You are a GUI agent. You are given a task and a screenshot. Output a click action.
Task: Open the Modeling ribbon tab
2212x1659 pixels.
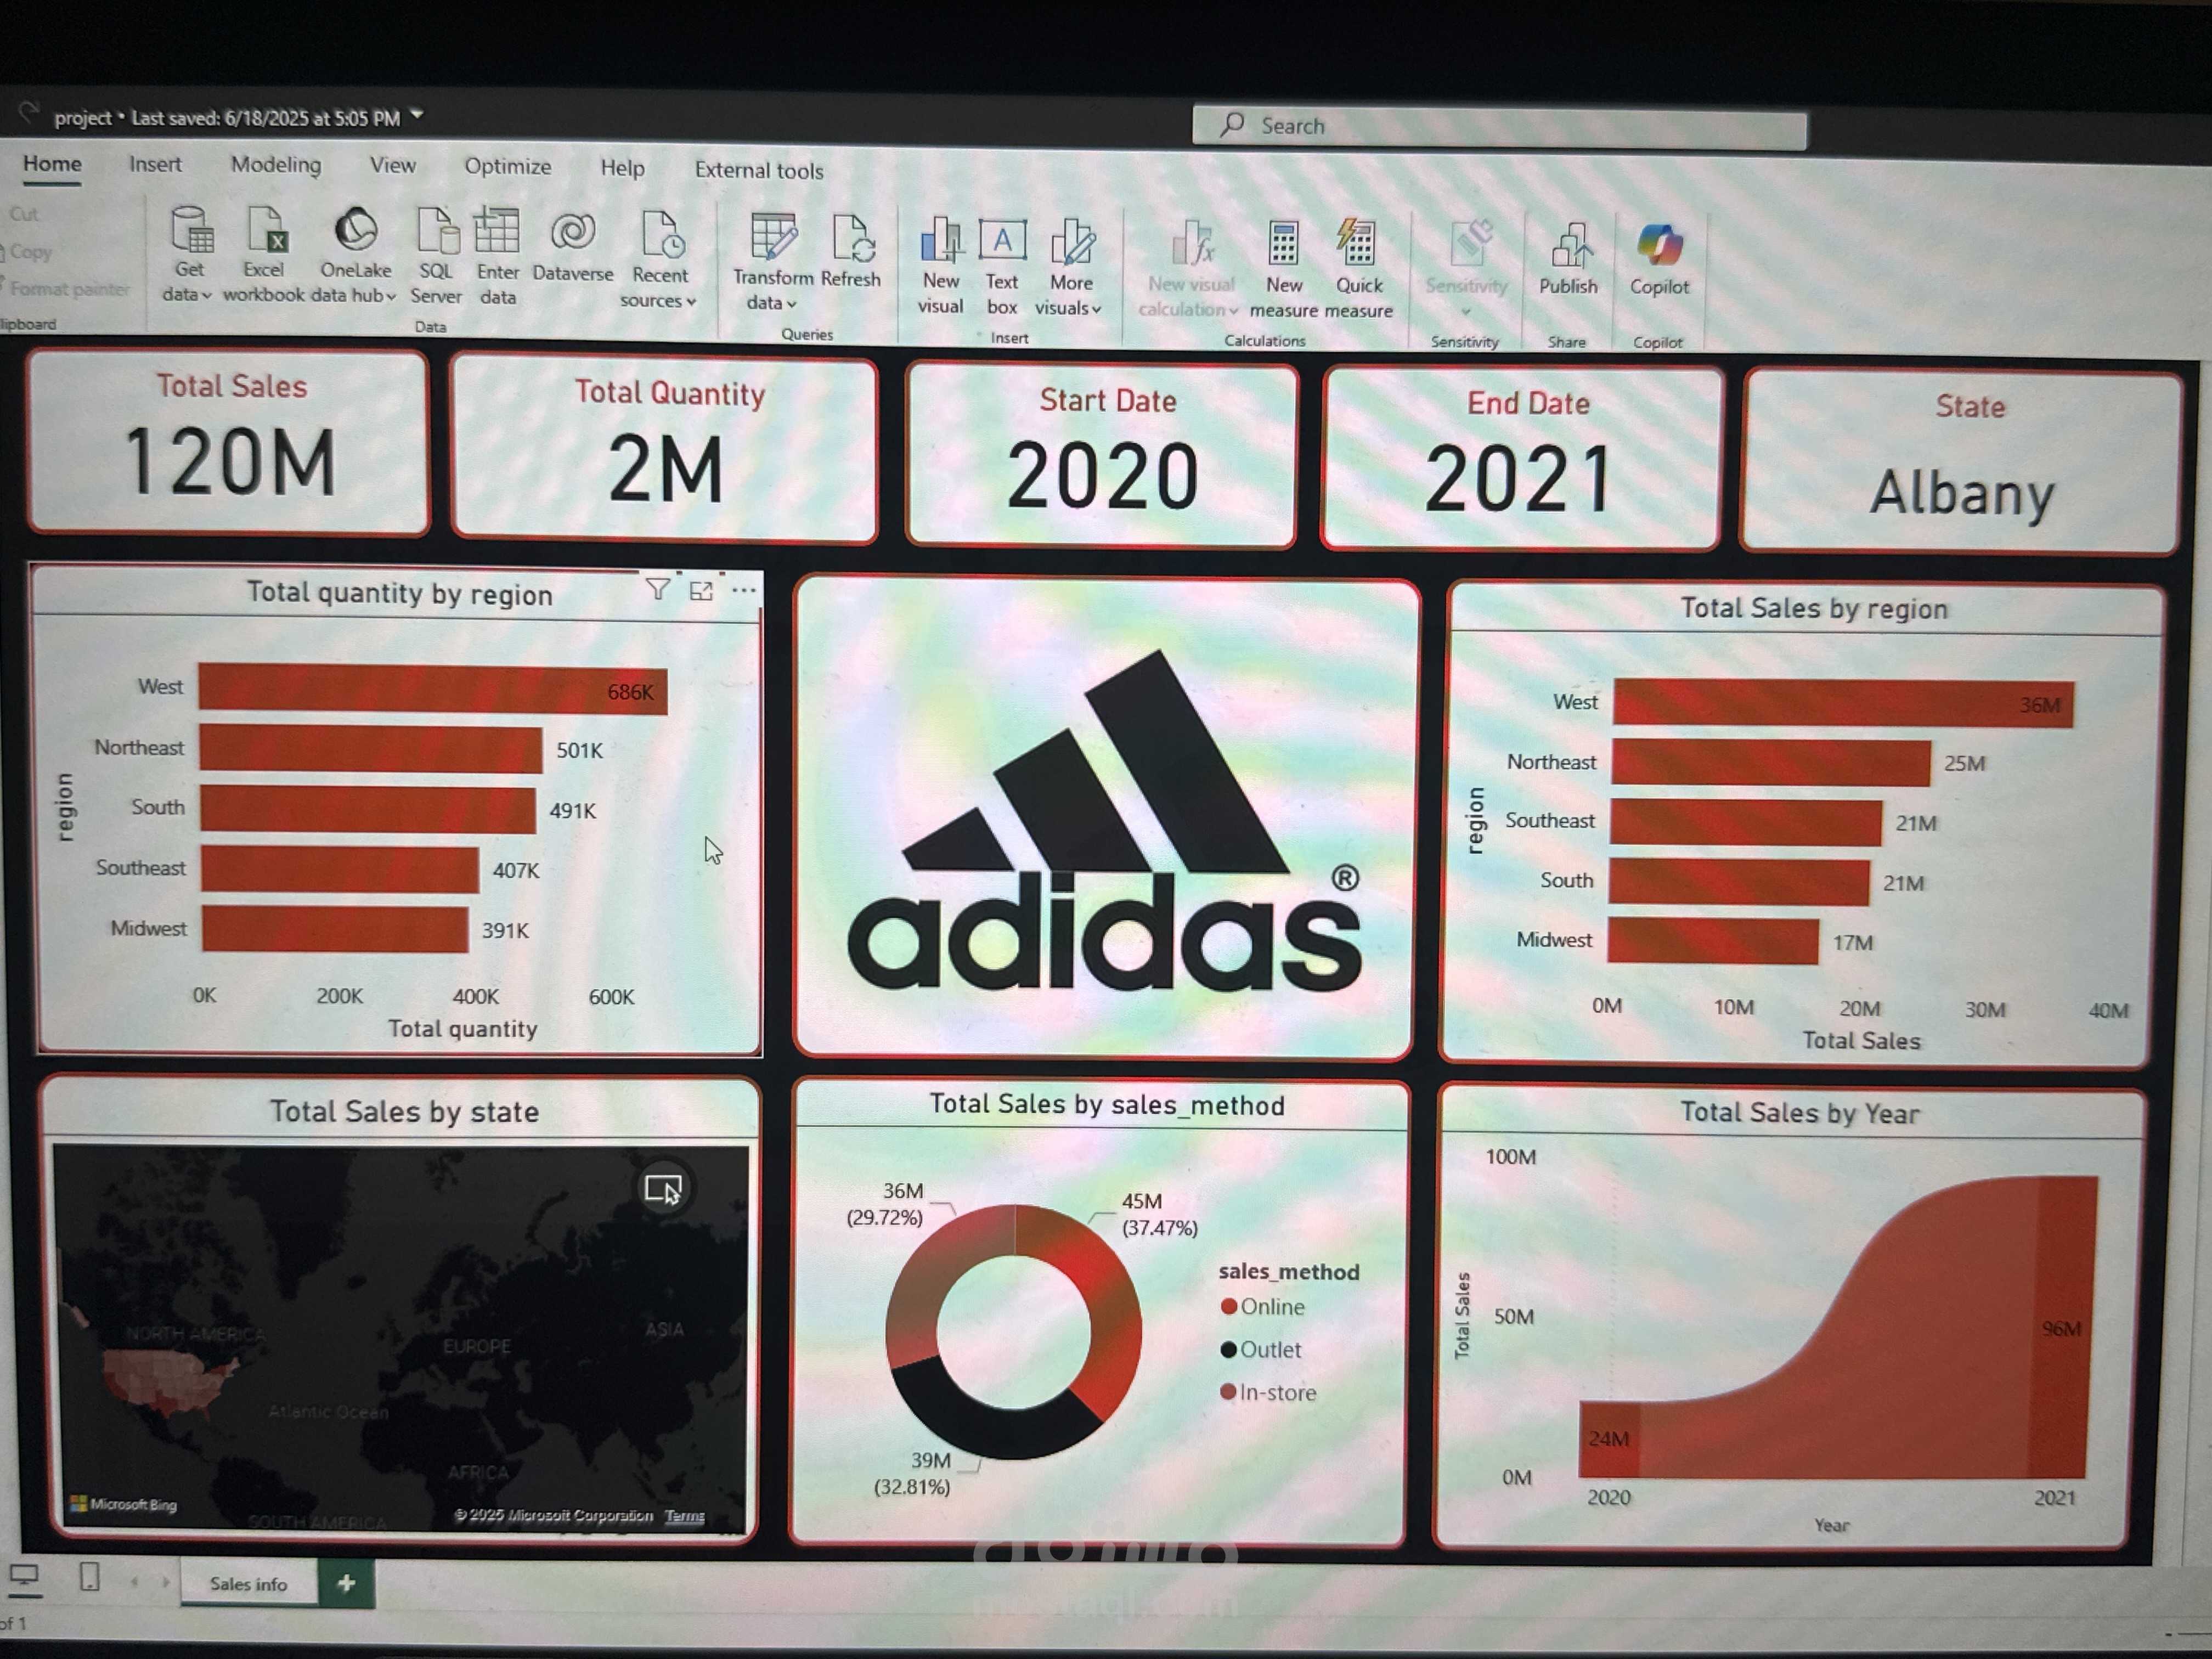point(276,165)
